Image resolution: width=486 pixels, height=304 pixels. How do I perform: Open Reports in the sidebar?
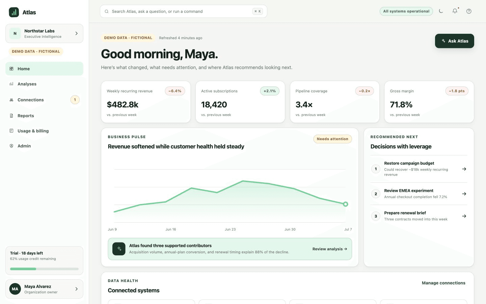point(44,116)
